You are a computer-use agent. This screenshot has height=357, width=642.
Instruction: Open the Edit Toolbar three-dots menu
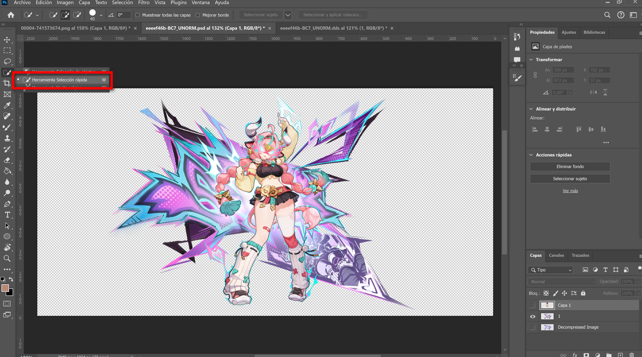pos(7,269)
